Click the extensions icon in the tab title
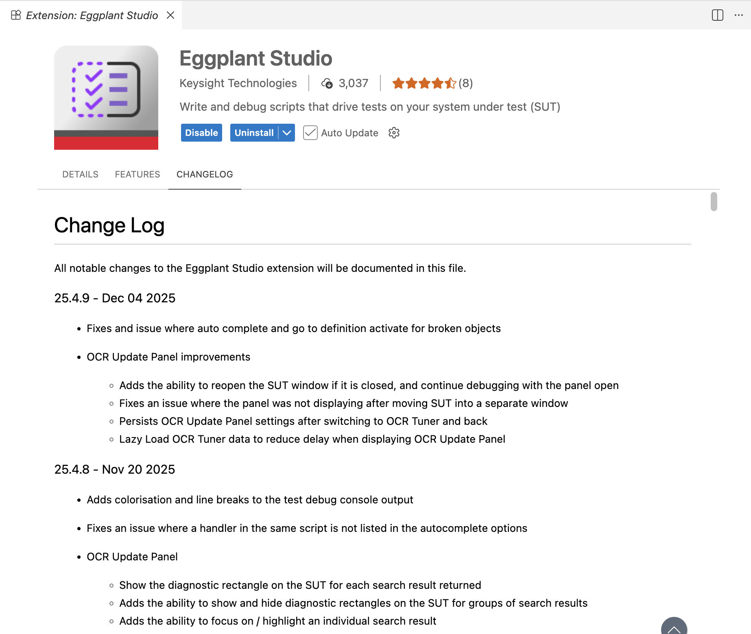The width and height of the screenshot is (751, 634). click(15, 15)
